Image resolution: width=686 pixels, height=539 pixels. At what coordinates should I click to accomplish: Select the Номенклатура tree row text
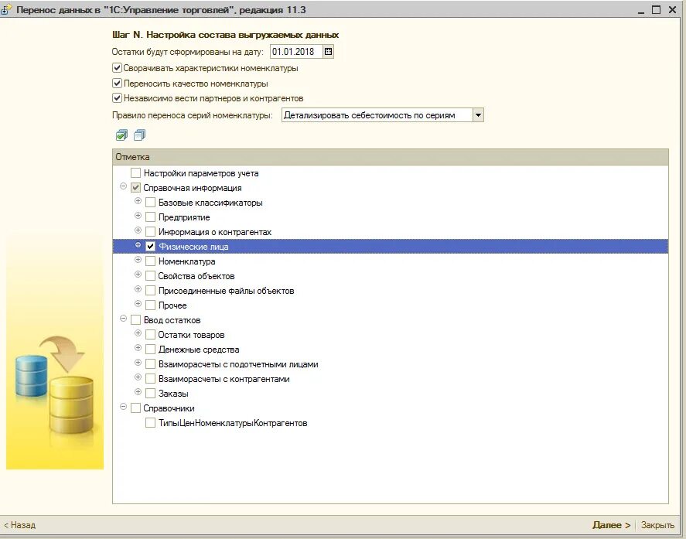pyautogui.click(x=187, y=261)
